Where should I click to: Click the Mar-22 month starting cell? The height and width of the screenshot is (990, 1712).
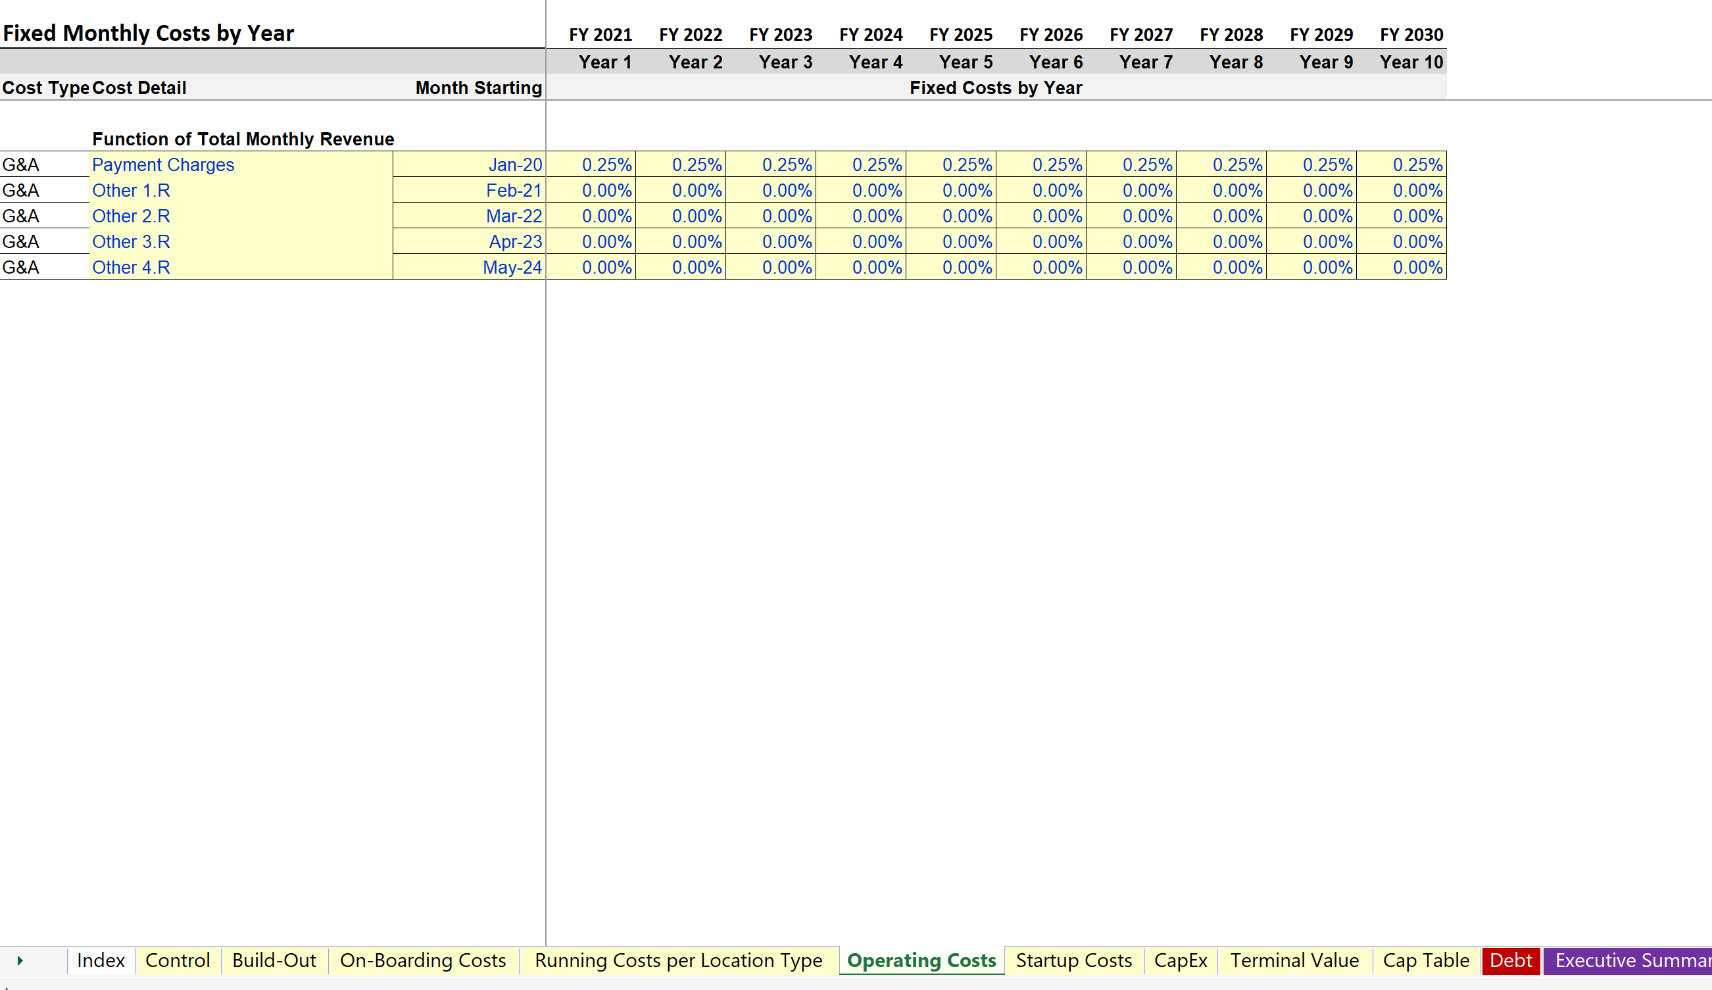click(469, 216)
